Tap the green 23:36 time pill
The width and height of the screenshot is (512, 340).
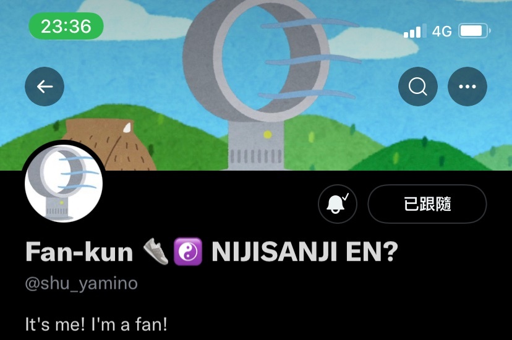pos(66,26)
